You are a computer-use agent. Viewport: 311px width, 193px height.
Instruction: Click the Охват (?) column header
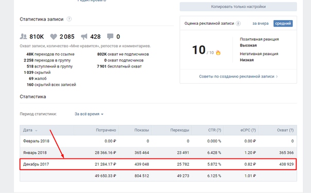click(x=285, y=130)
